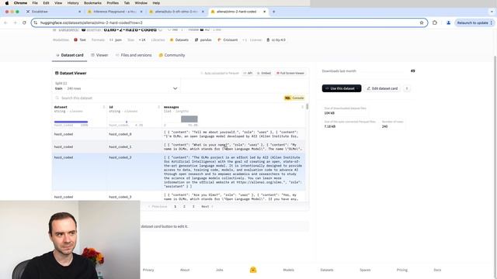The image size is (497, 279).
Task: Select the json format tag
Action: (116, 40)
